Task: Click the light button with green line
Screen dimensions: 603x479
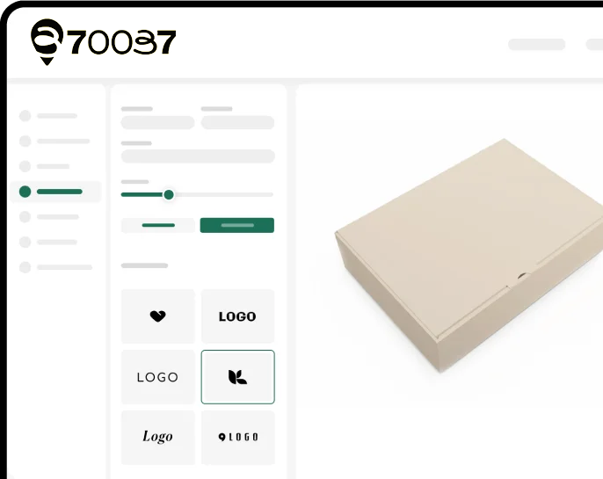Action: 158,225
